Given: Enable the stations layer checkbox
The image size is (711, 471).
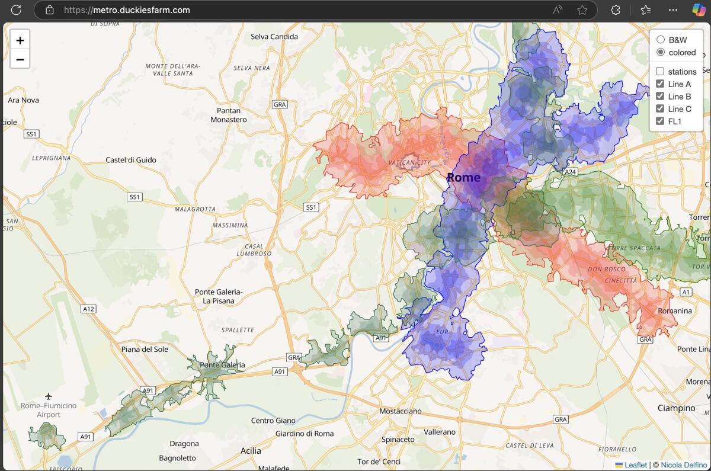Looking at the screenshot, I should pyautogui.click(x=660, y=72).
